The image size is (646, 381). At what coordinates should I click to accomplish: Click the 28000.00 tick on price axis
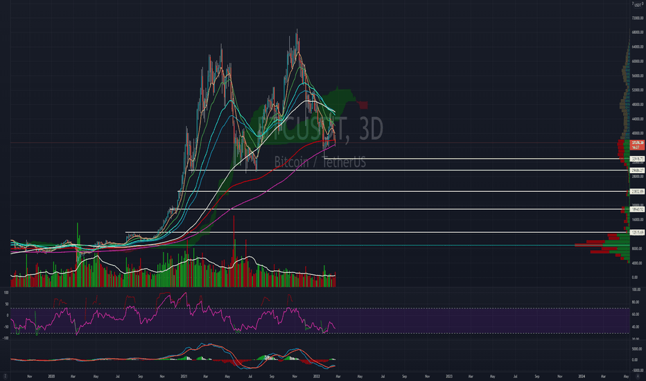pos(638,177)
